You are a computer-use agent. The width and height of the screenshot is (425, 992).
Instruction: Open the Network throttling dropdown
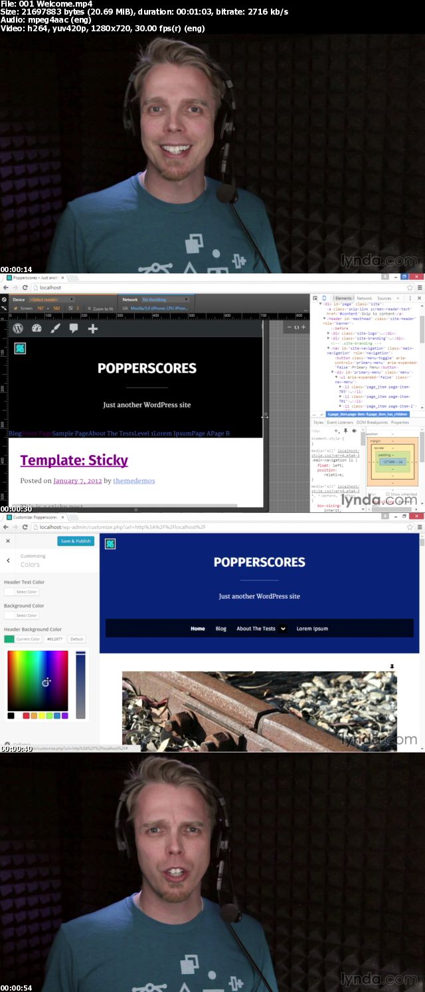(x=165, y=299)
